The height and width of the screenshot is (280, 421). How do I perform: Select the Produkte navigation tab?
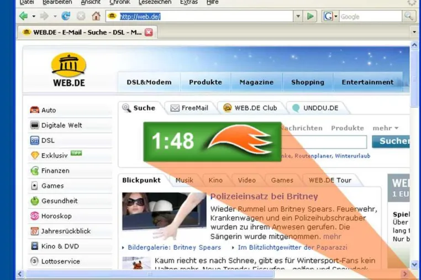[206, 82]
